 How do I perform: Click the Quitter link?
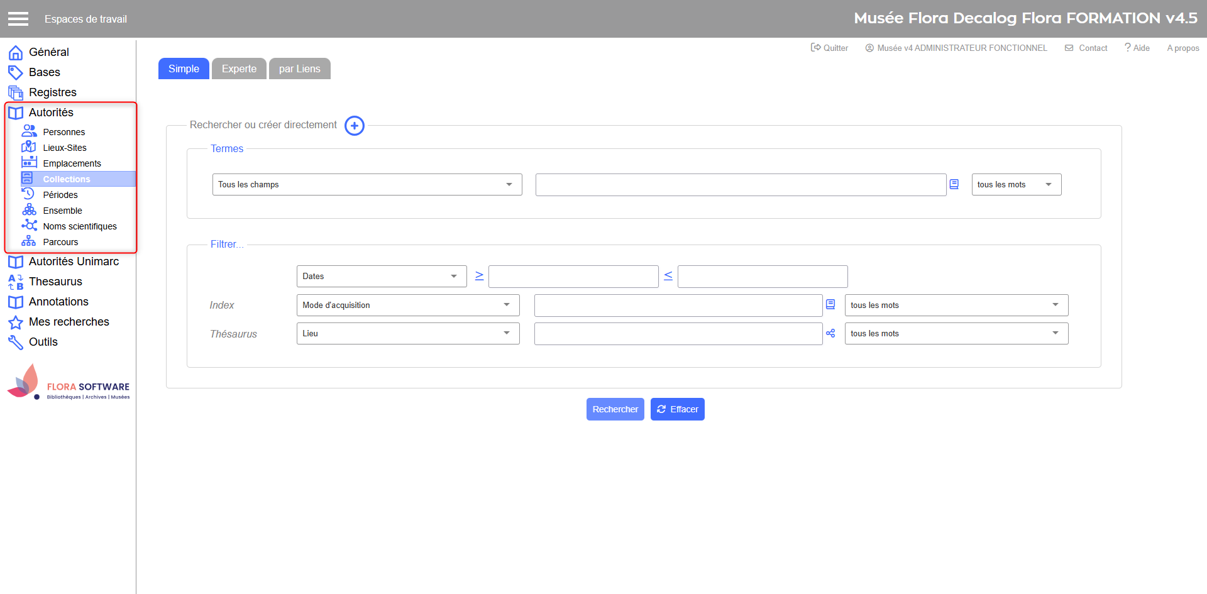pyautogui.click(x=829, y=48)
